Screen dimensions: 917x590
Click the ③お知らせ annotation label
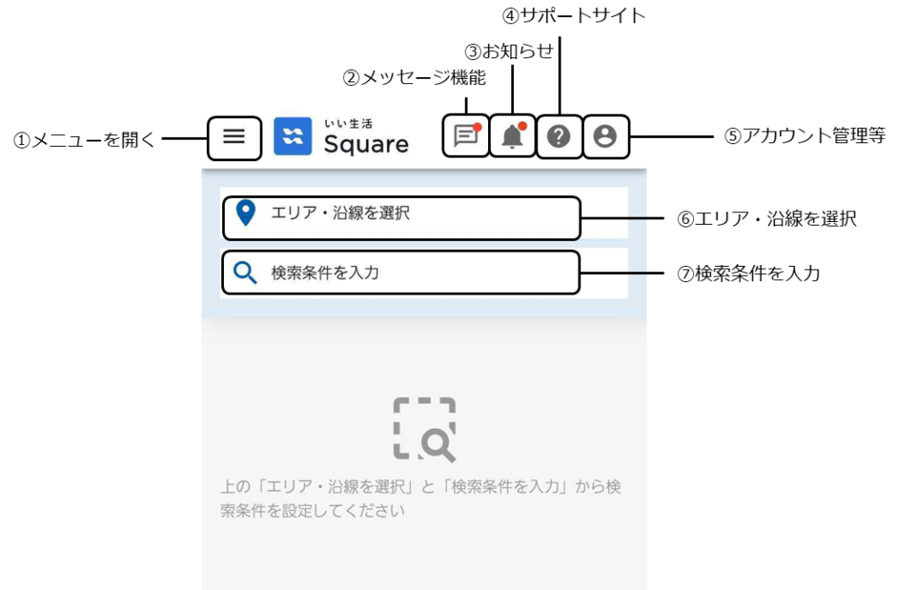click(x=509, y=51)
